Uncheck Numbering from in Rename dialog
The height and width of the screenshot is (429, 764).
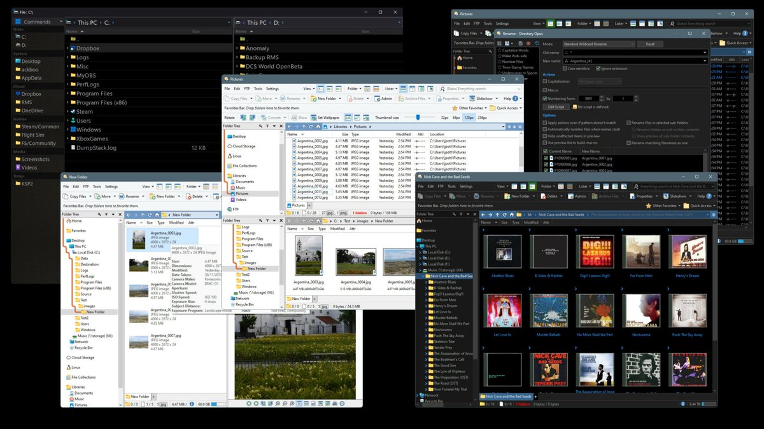[x=544, y=99]
